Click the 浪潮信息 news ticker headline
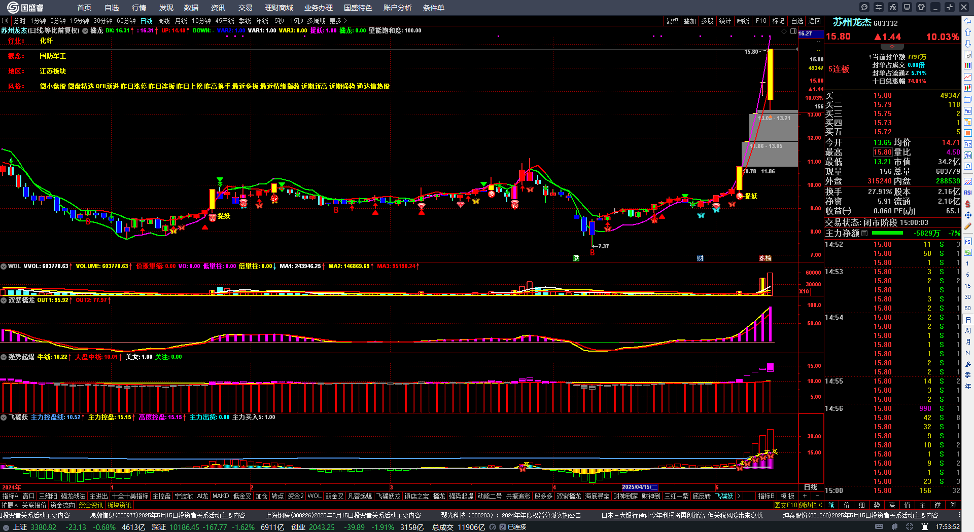The image size is (974, 532). coord(167,515)
